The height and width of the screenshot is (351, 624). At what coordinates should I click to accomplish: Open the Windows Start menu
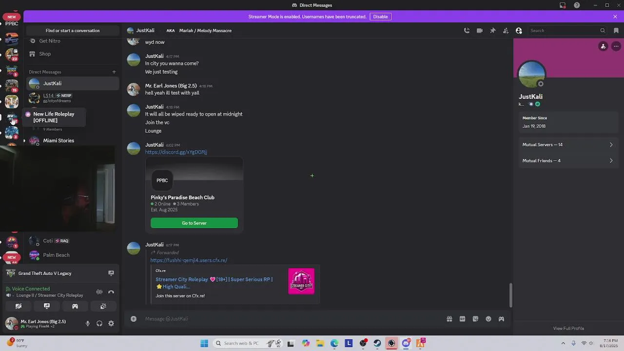coord(204,343)
